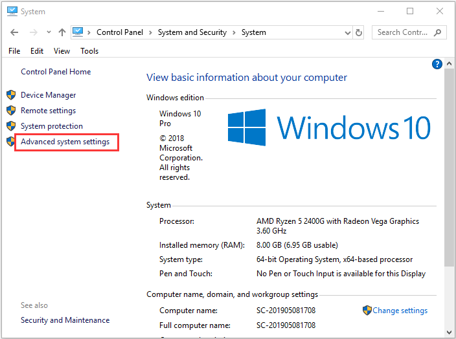
Task: Click the shield icon beside Change settings
Action: [367, 311]
